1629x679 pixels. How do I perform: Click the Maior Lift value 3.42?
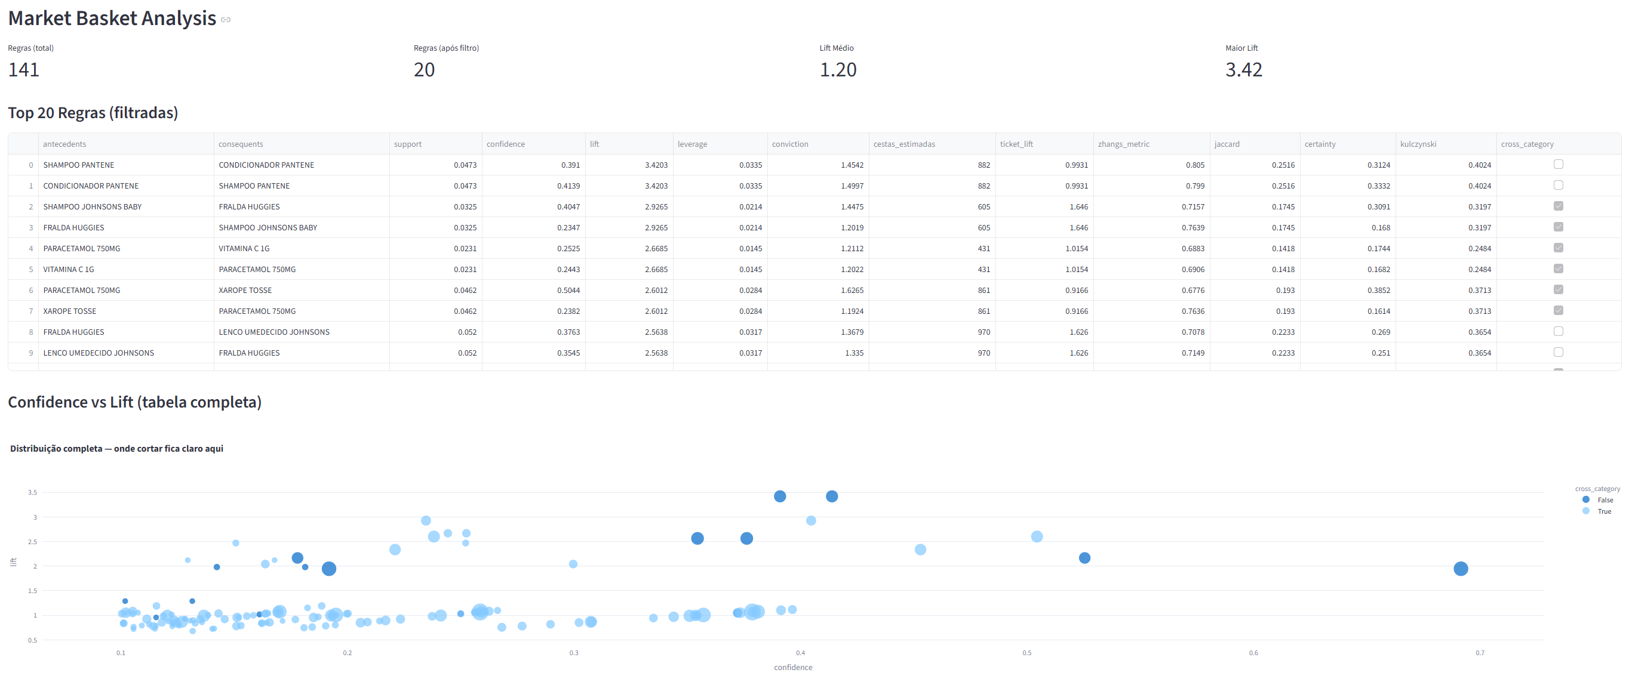(1243, 69)
